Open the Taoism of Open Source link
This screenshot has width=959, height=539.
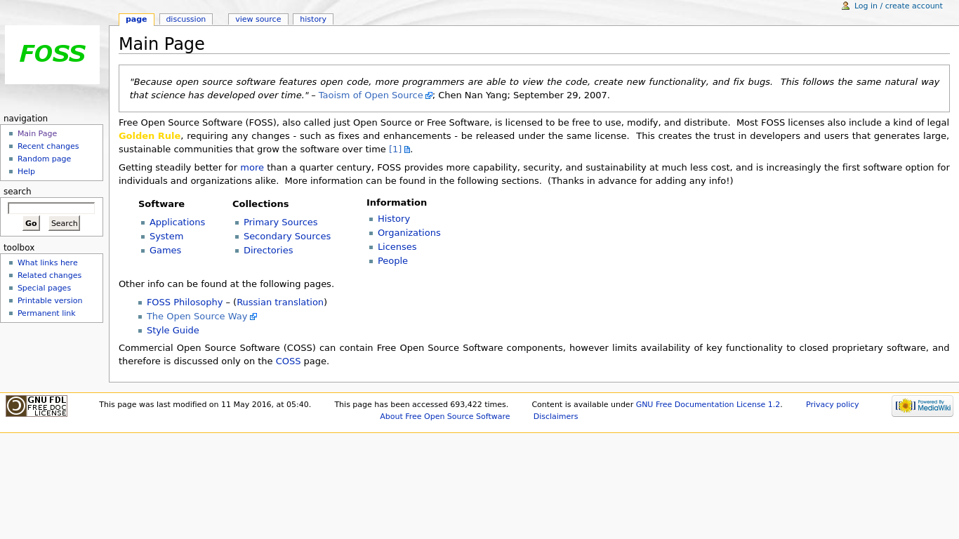click(371, 95)
